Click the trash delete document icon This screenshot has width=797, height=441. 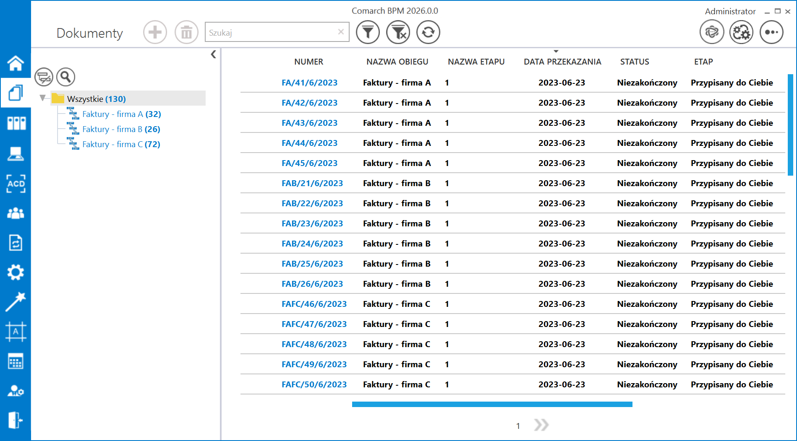(186, 32)
